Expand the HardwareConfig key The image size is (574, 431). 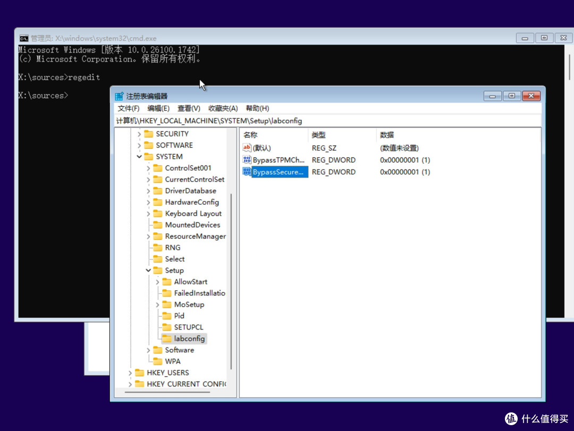pos(148,202)
